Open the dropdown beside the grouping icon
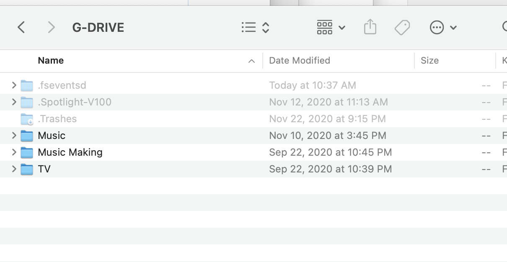Viewport: 507px width, 262px height. tap(342, 27)
